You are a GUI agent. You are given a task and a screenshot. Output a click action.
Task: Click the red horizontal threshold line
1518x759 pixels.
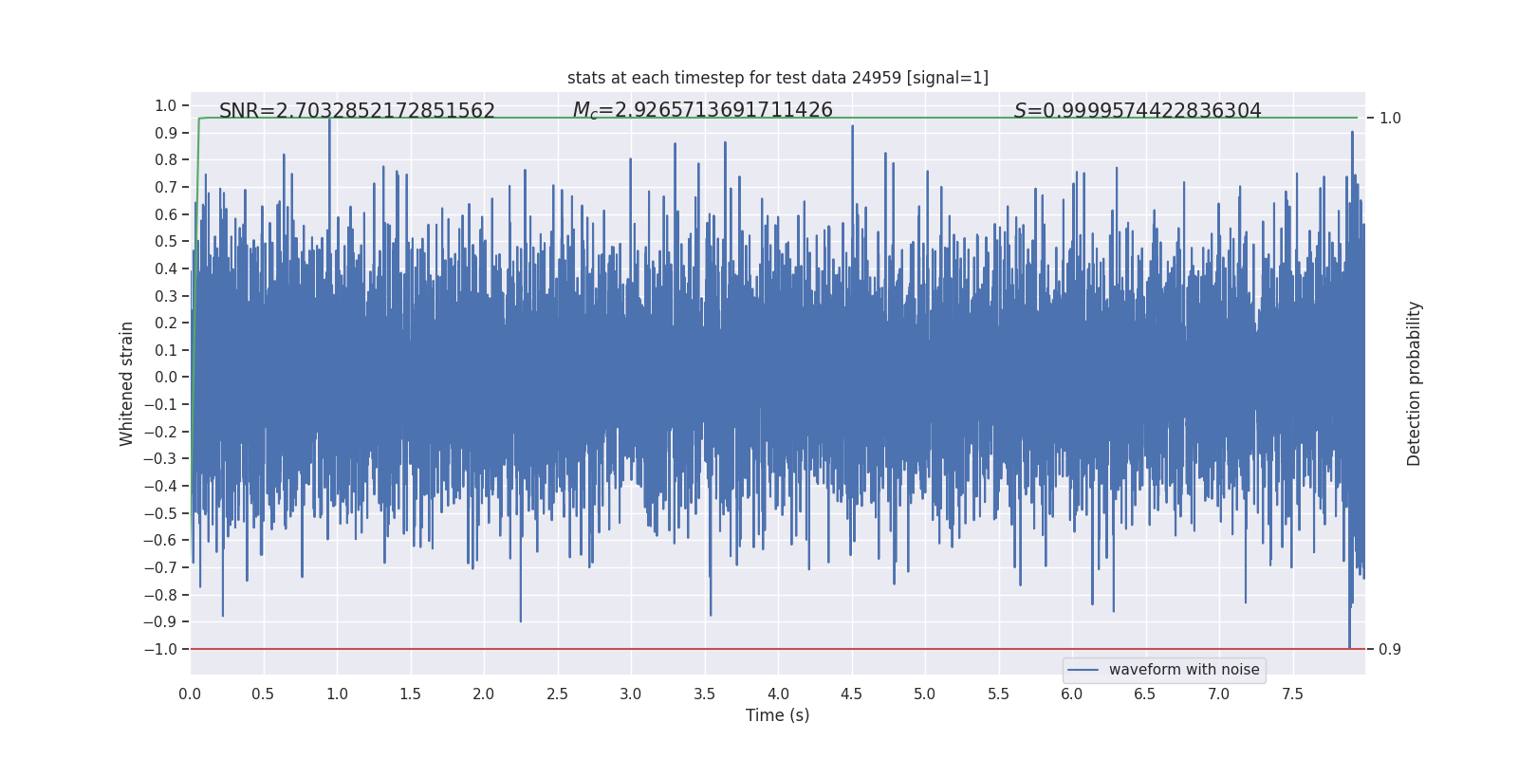tap(778, 649)
